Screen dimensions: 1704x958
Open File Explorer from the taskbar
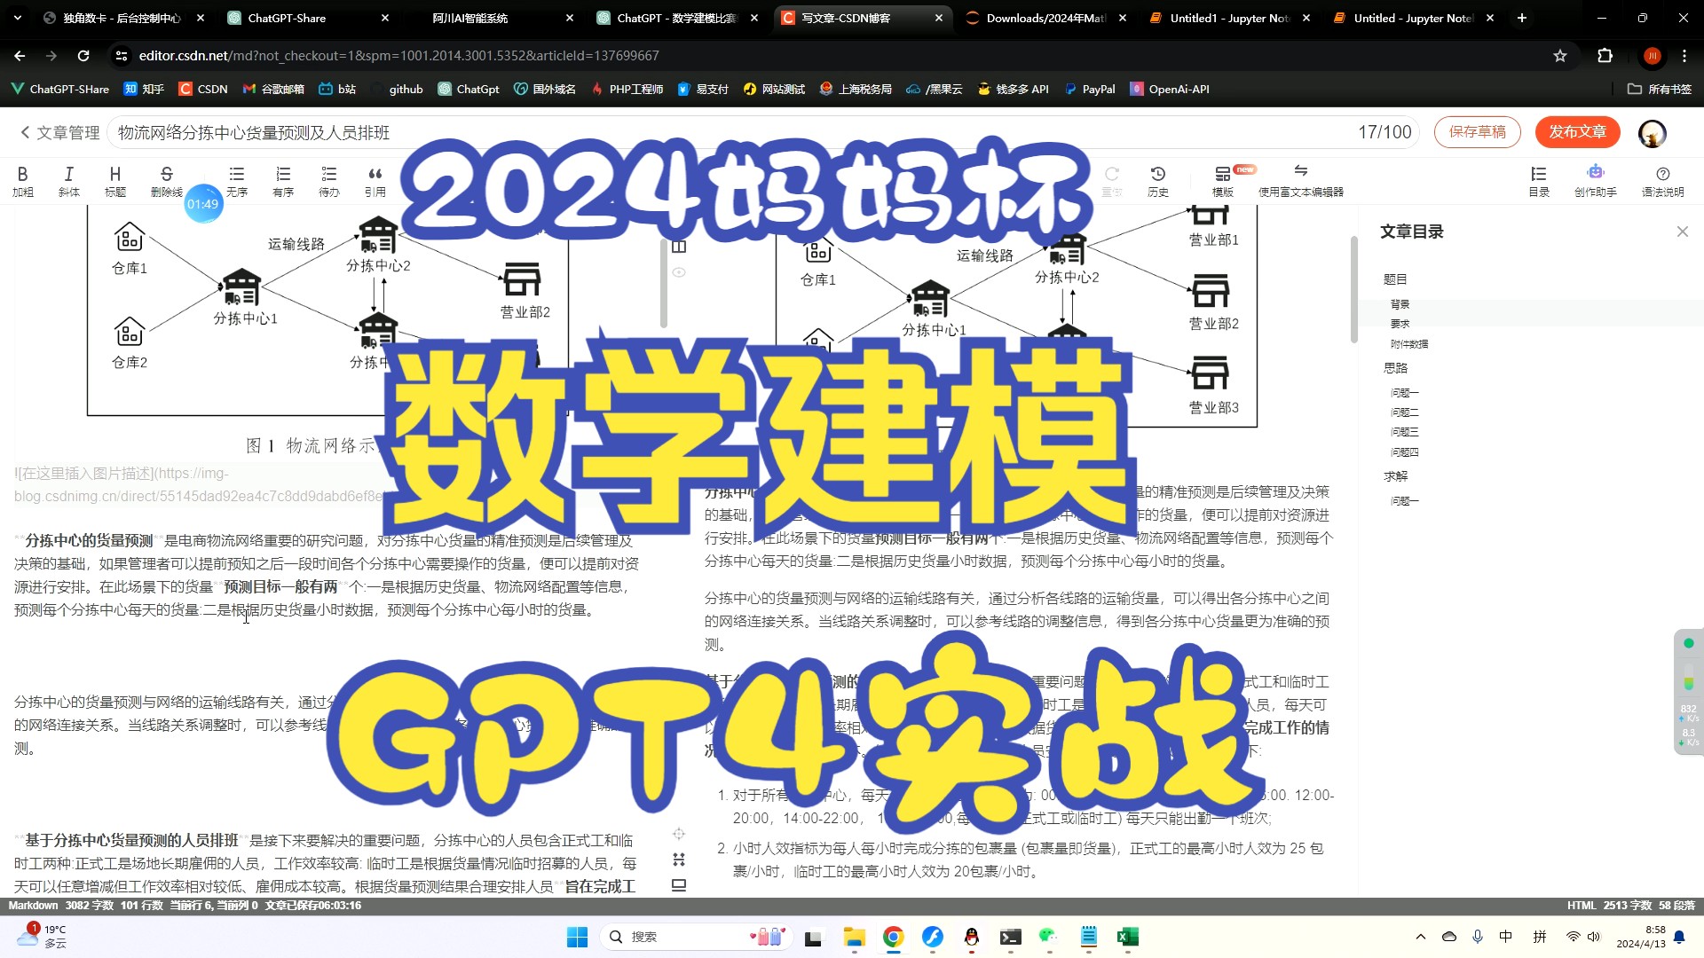pyautogui.click(x=854, y=937)
